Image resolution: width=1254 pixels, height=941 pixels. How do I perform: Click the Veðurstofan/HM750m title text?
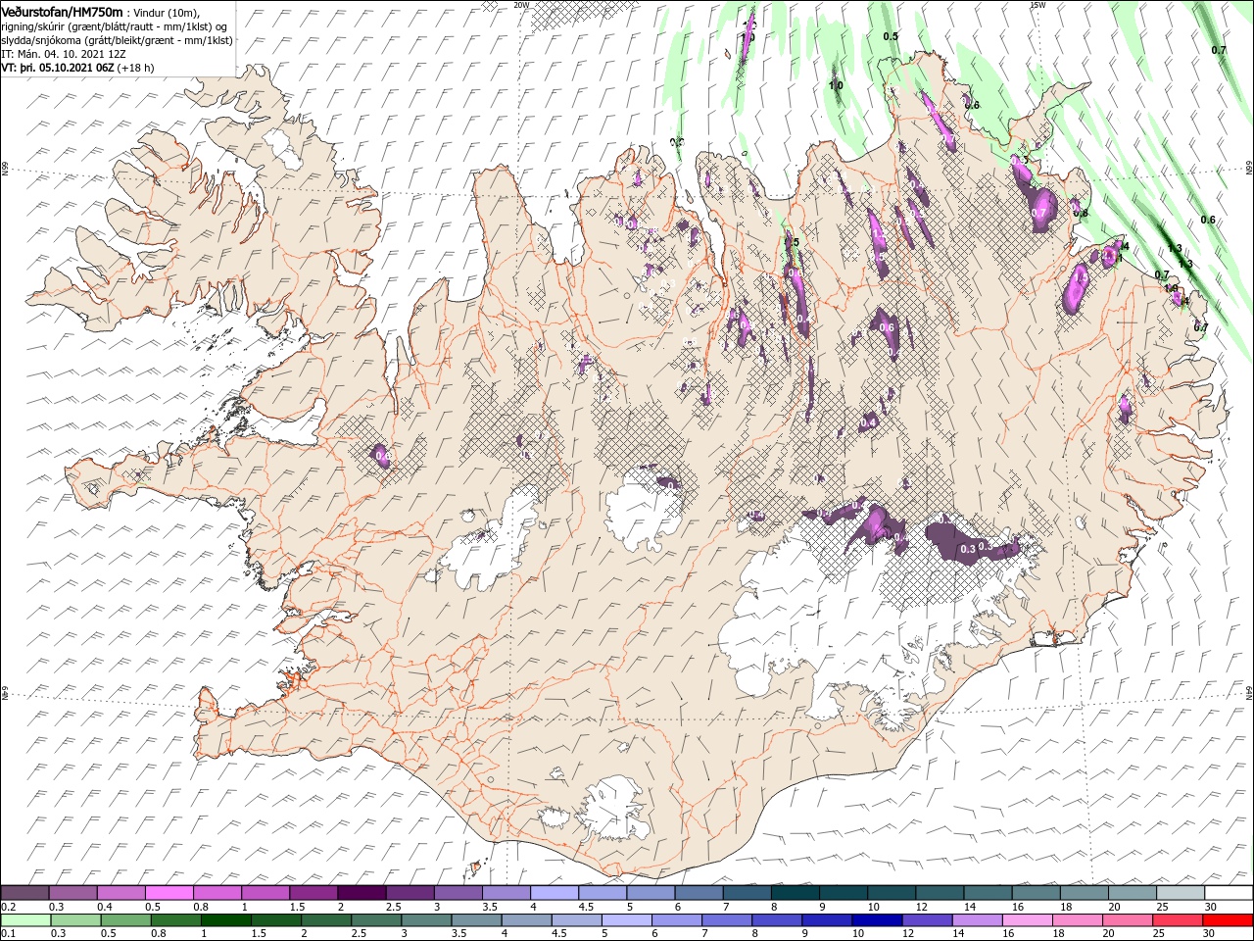point(62,11)
